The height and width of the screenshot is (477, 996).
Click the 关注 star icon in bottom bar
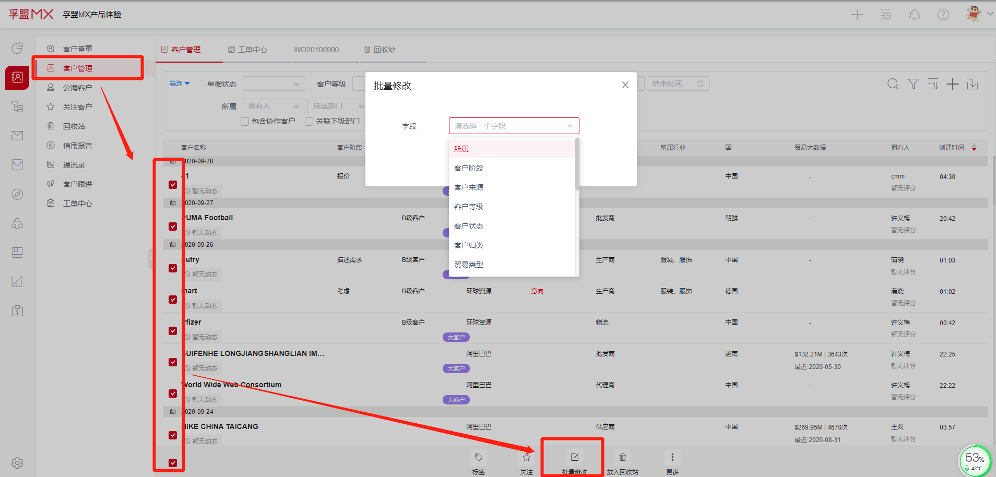pos(526,458)
